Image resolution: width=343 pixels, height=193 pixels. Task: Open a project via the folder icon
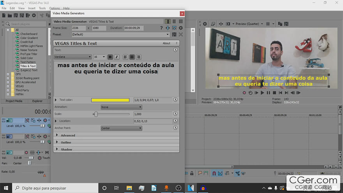10,15
